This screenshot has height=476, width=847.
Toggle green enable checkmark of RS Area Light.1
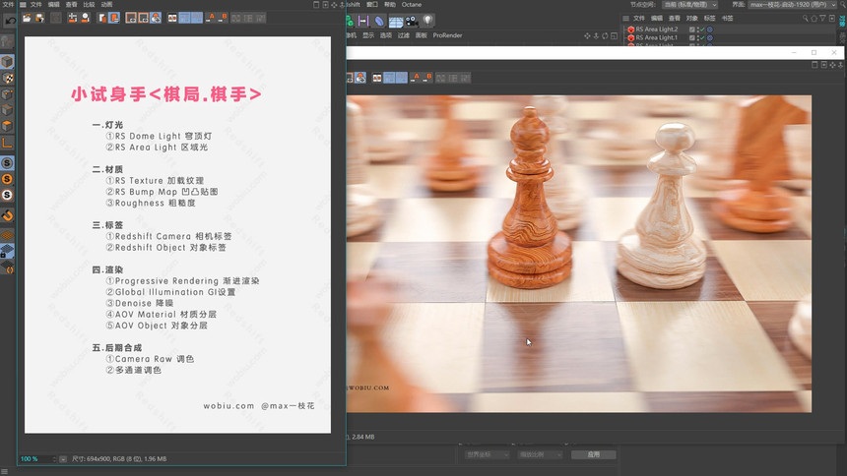click(701, 37)
